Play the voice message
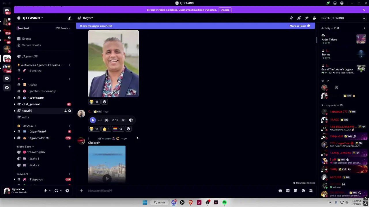 point(93,120)
